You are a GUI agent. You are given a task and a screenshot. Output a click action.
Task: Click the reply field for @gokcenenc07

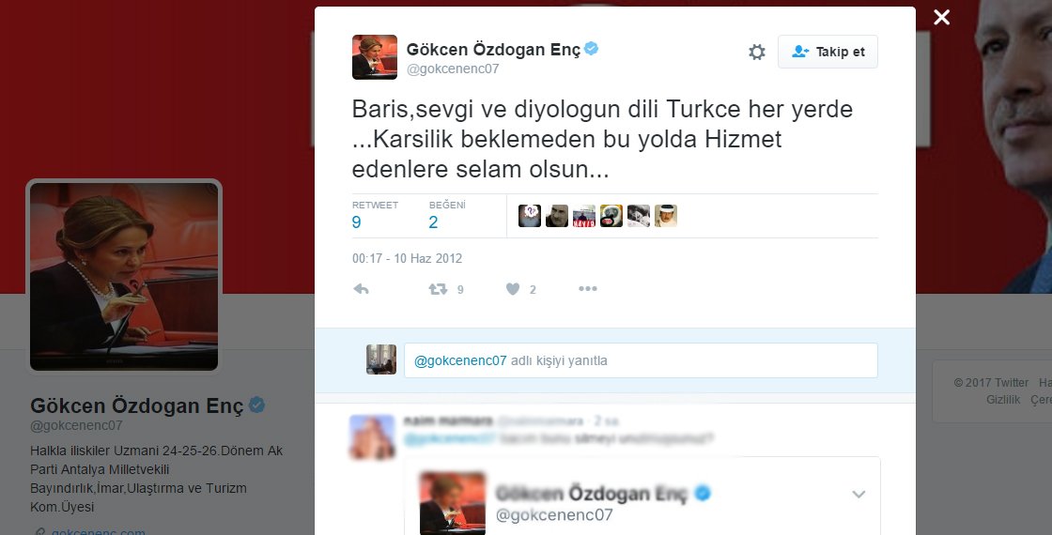point(641,360)
